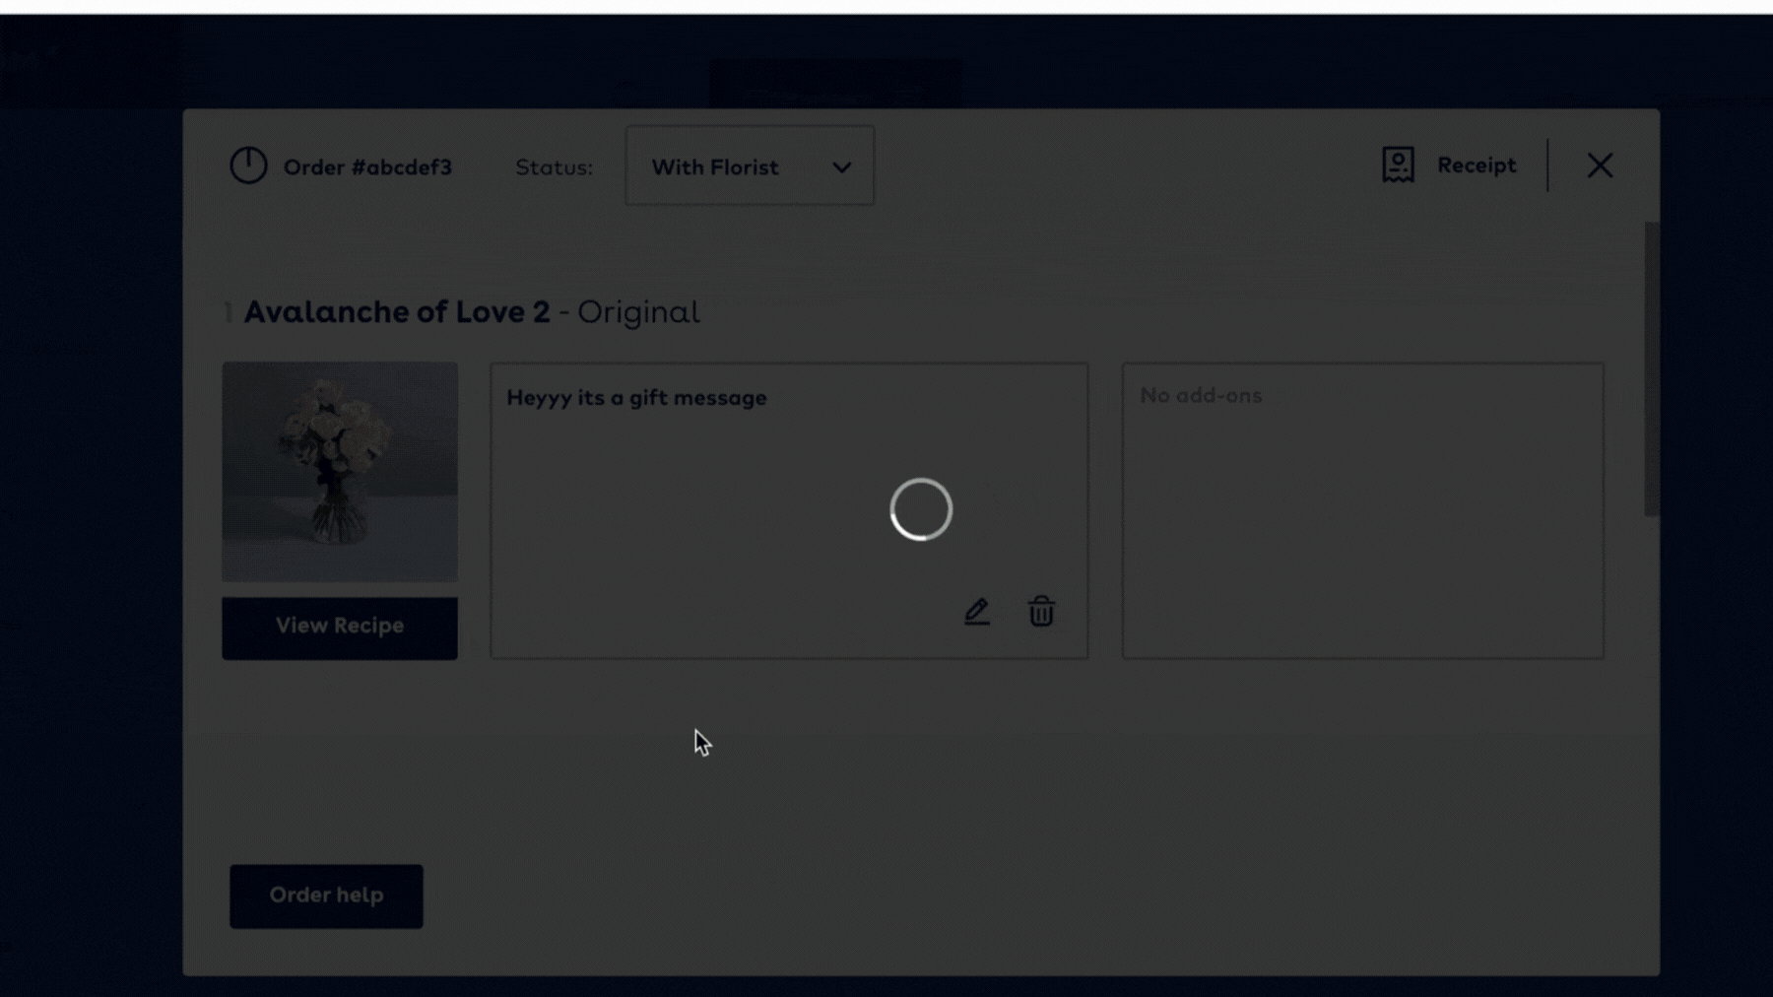The height and width of the screenshot is (997, 1773).
Task: Open the With Florist status dropdown
Action: [x=749, y=166]
